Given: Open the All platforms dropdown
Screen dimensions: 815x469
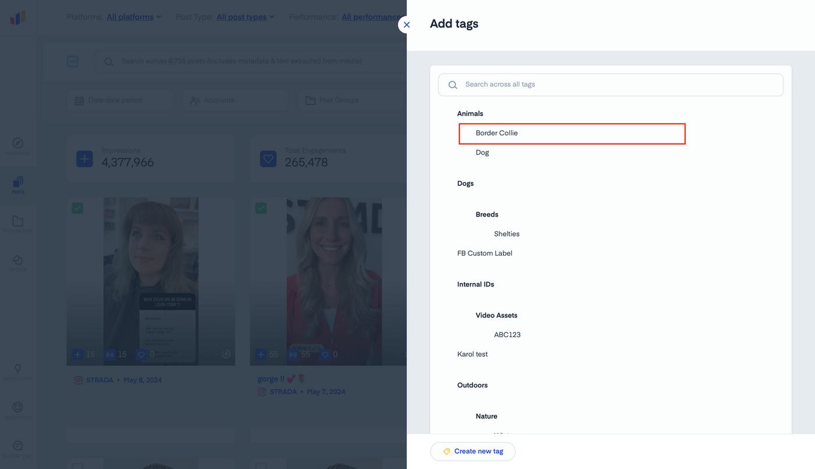Looking at the screenshot, I should click(134, 17).
